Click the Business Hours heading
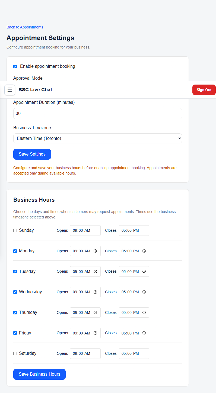The width and height of the screenshot is (216, 393). tap(34, 200)
